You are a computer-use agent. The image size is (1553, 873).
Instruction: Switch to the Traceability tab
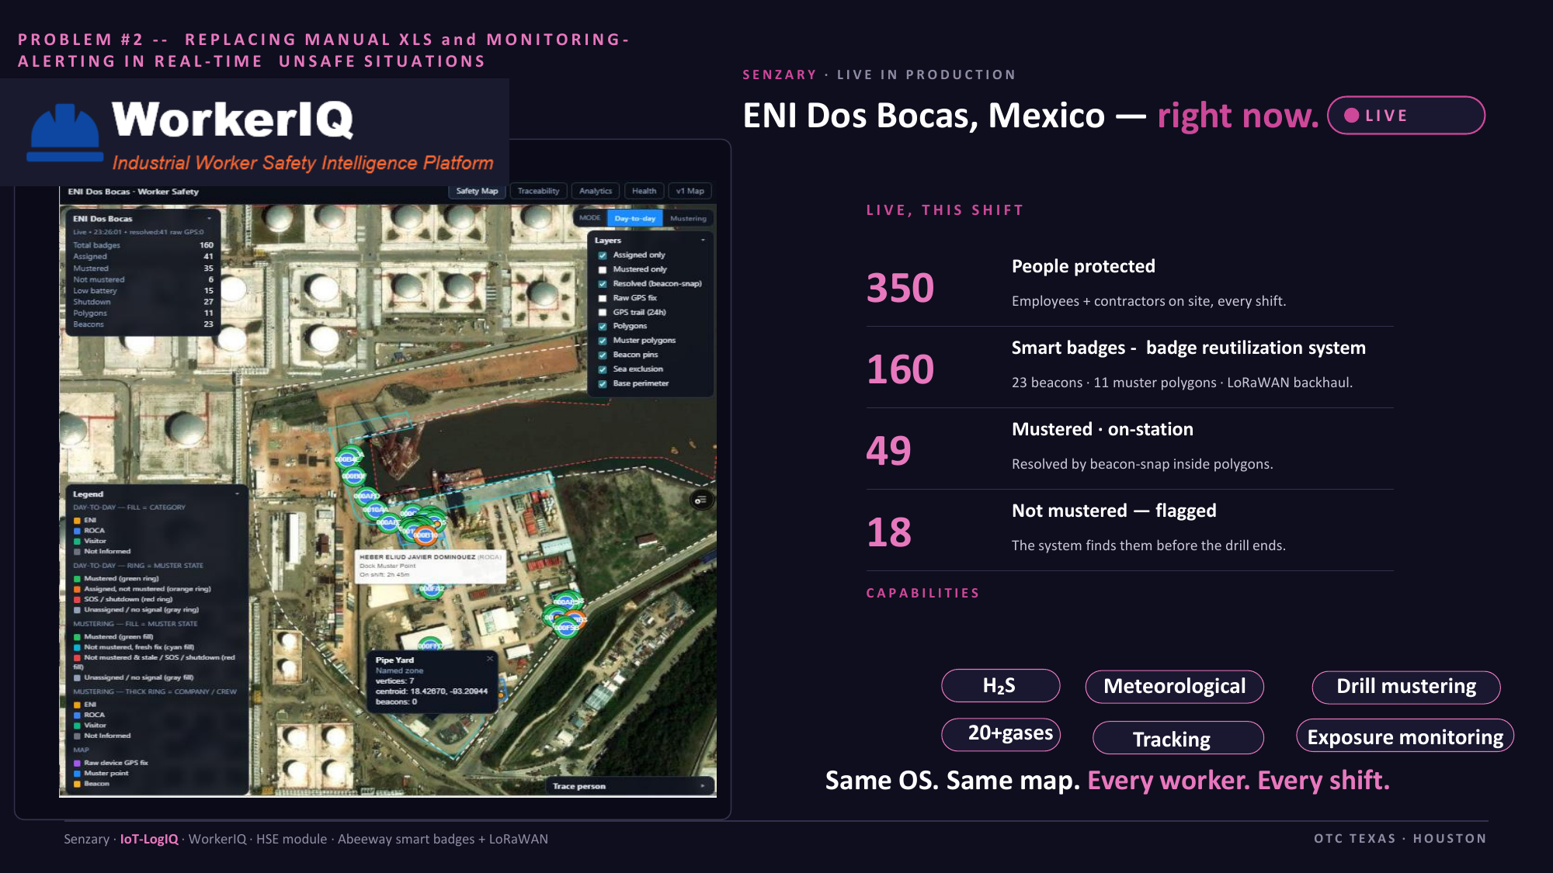538,191
